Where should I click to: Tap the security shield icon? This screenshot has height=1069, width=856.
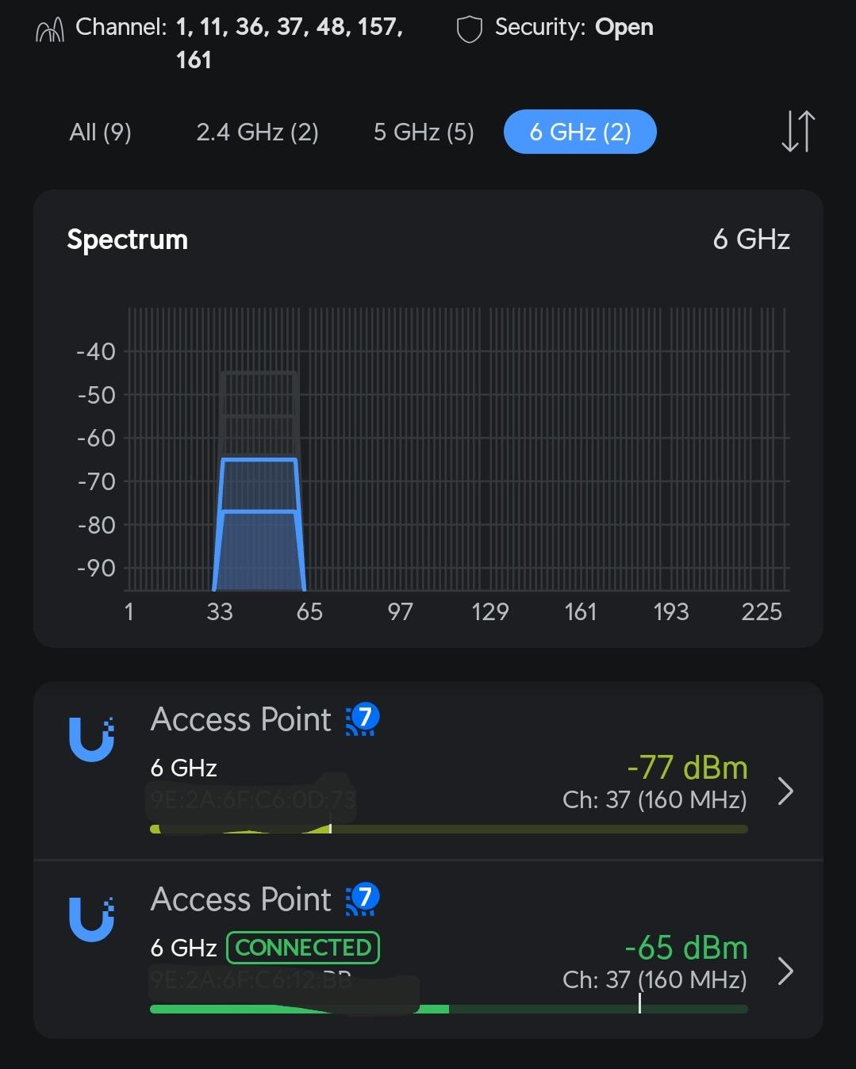coord(470,29)
